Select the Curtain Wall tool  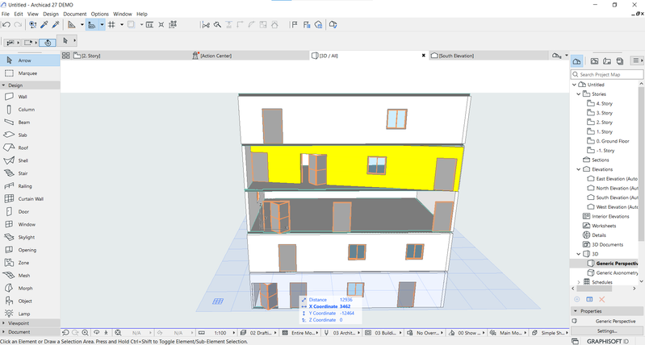31,198
